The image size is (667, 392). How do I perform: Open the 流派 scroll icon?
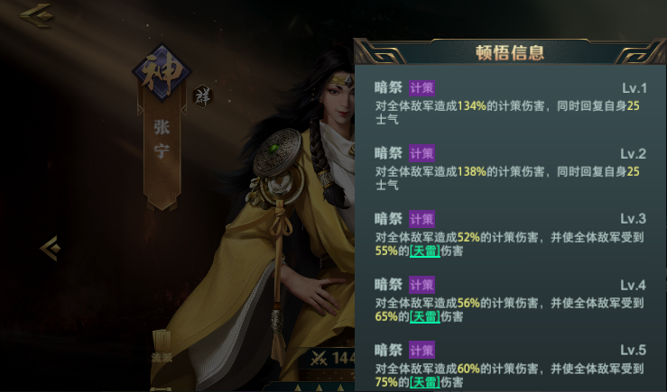click(162, 346)
